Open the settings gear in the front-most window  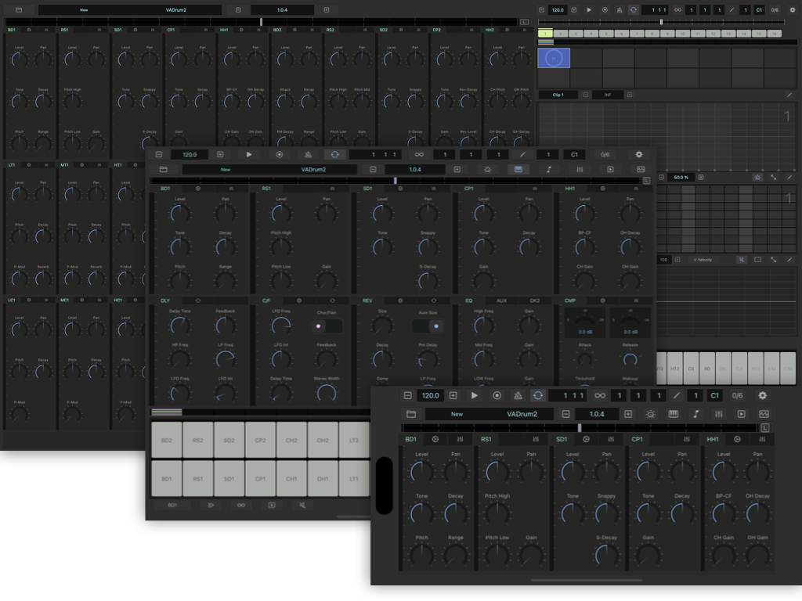tap(763, 396)
